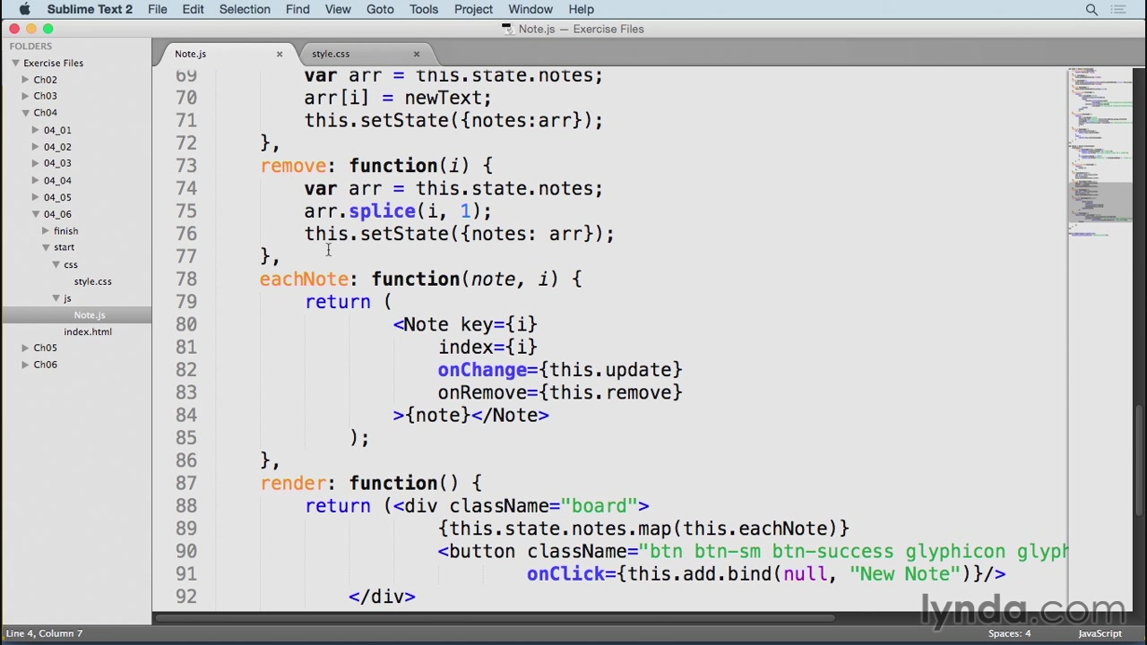Close the Note.js tab
The image size is (1147, 645).
pos(280,54)
